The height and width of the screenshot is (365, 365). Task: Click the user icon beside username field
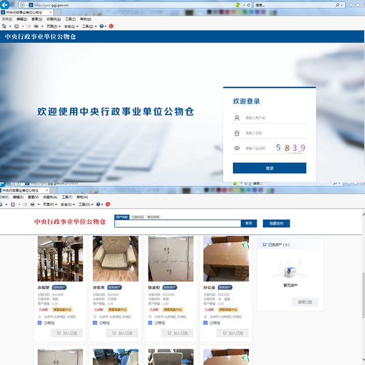237,118
